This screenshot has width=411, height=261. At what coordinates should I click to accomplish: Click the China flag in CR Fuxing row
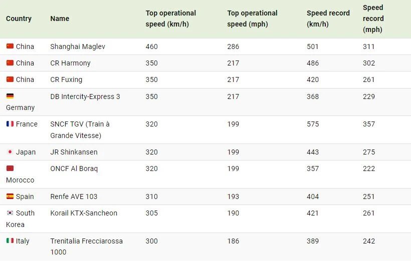[10, 79]
